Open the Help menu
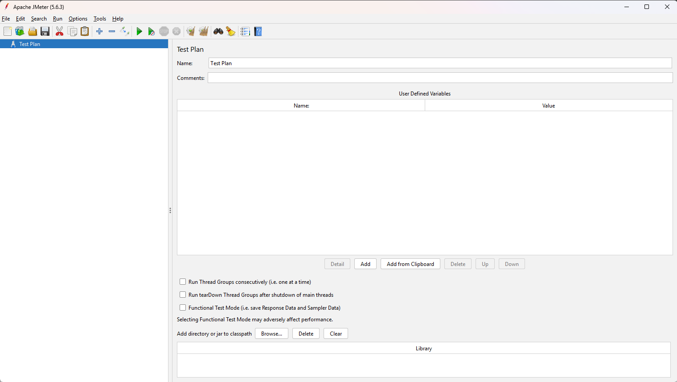This screenshot has width=677, height=382. [118, 19]
